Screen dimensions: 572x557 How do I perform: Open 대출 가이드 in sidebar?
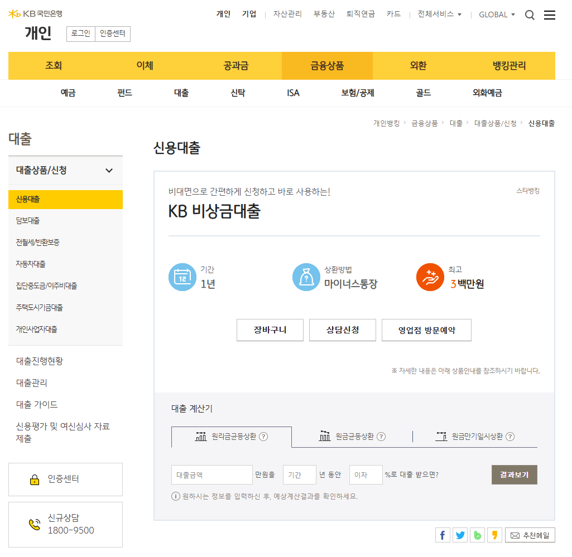(x=36, y=405)
